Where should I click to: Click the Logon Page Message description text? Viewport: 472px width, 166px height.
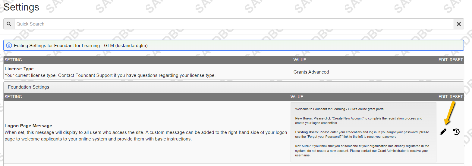146,136
